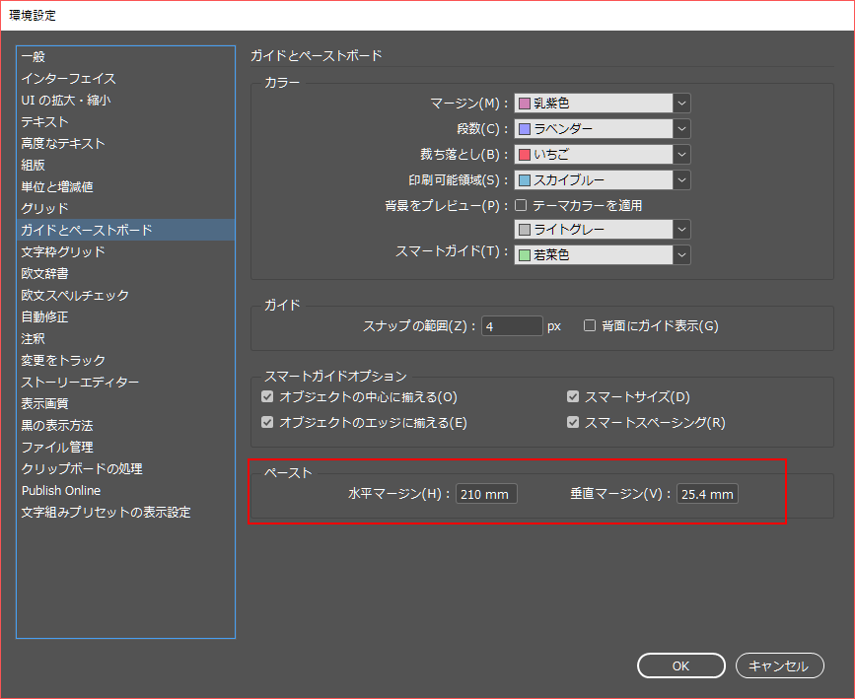Select 単位と増減値 category

(x=126, y=187)
